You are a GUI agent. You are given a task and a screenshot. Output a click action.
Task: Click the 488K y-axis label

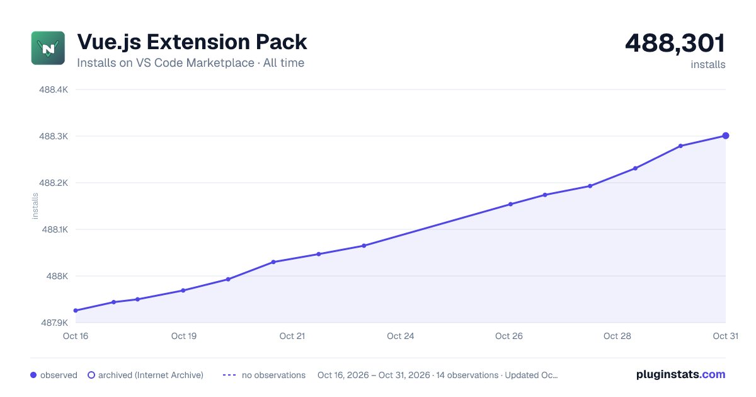coord(56,276)
